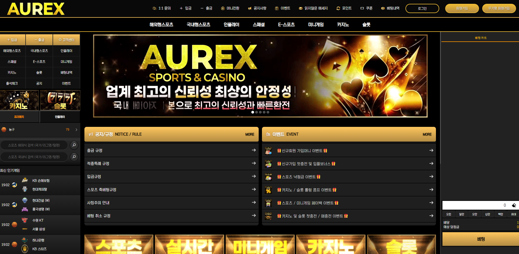The image size is (519, 254).
Task: Click the 슬롯 777 thumbnail in sidebar
Action: [x=60, y=100]
